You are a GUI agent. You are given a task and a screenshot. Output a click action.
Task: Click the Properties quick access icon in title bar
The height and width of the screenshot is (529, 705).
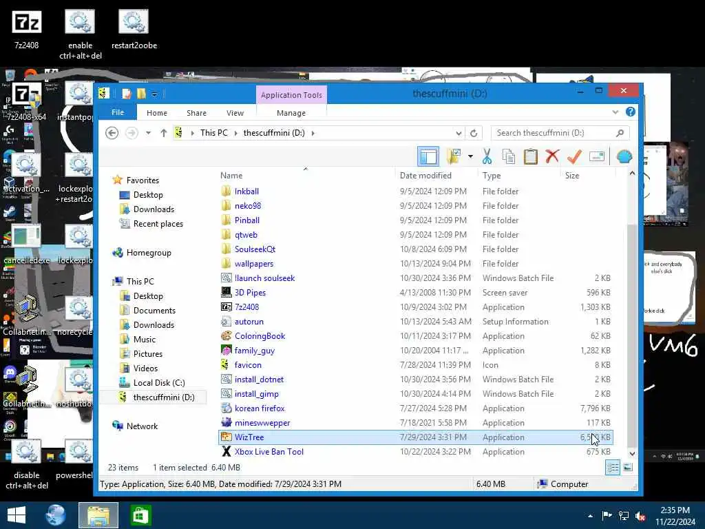[127, 94]
